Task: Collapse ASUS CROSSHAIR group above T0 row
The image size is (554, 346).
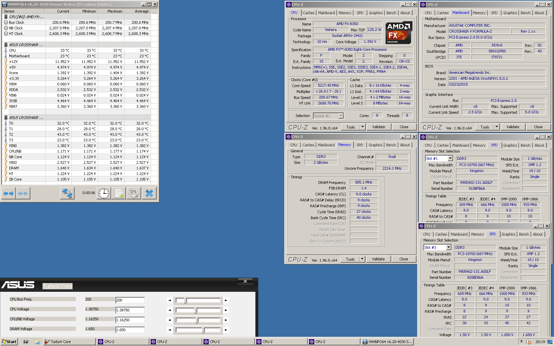Action: 6,118
